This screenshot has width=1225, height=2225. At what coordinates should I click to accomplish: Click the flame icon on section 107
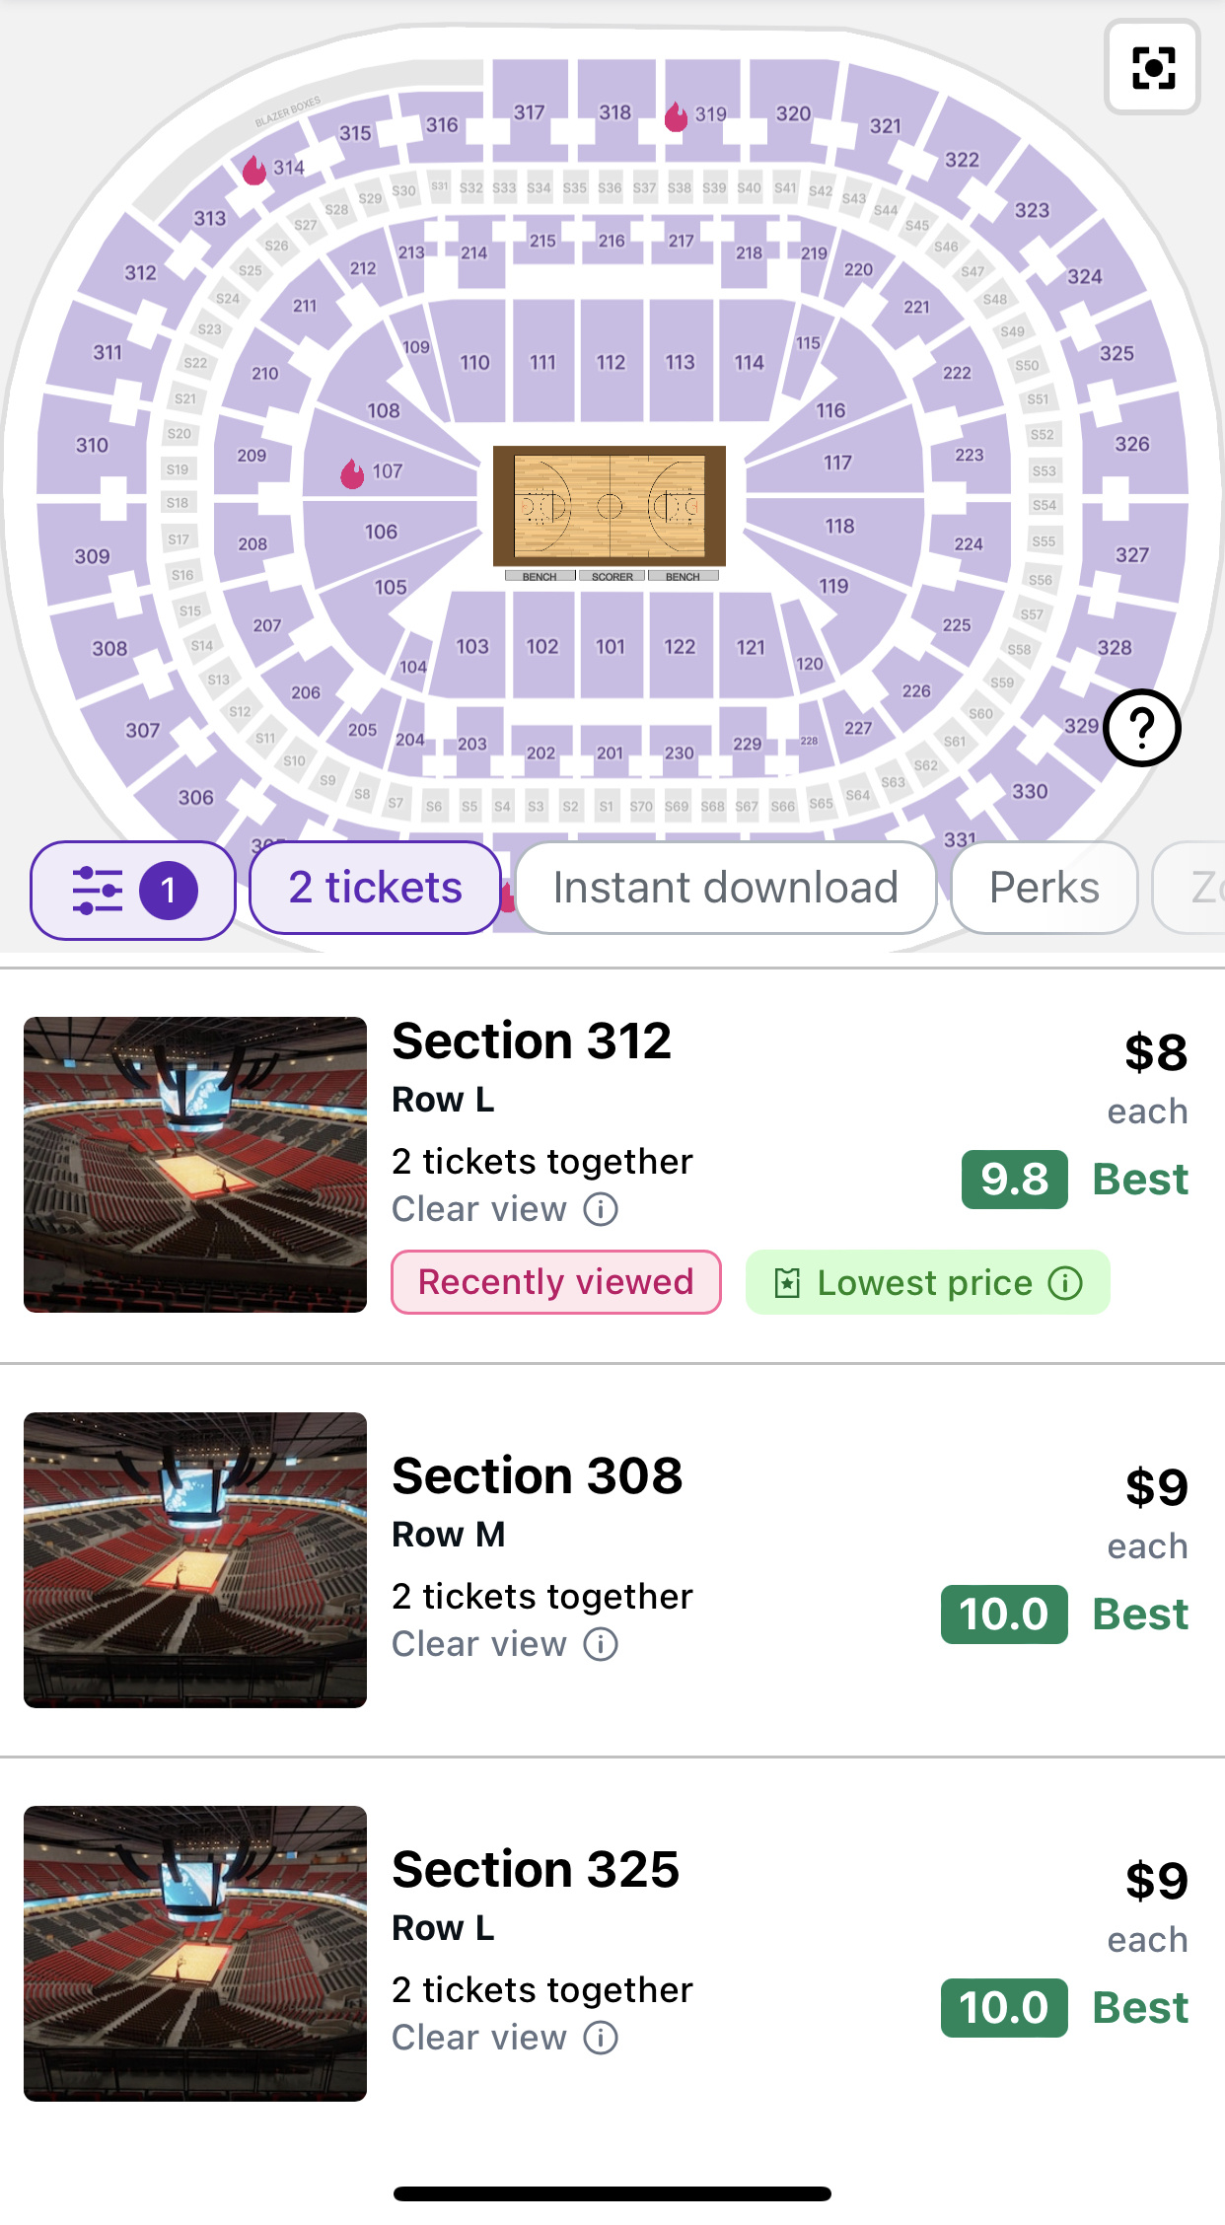[352, 473]
